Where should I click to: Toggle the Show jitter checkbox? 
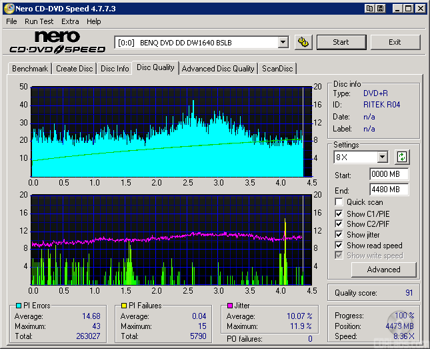tap(339, 235)
